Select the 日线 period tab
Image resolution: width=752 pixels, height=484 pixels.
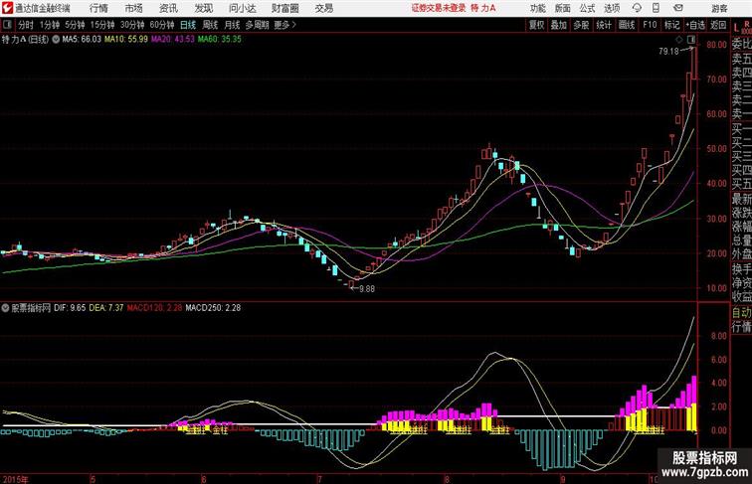pos(188,25)
